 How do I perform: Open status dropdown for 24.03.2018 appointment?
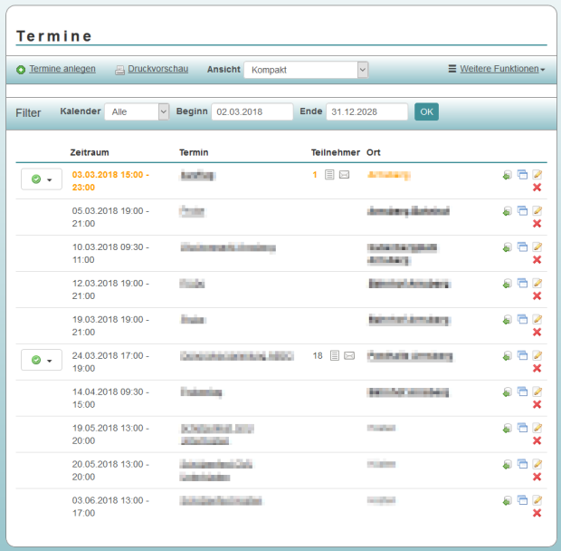click(x=42, y=360)
